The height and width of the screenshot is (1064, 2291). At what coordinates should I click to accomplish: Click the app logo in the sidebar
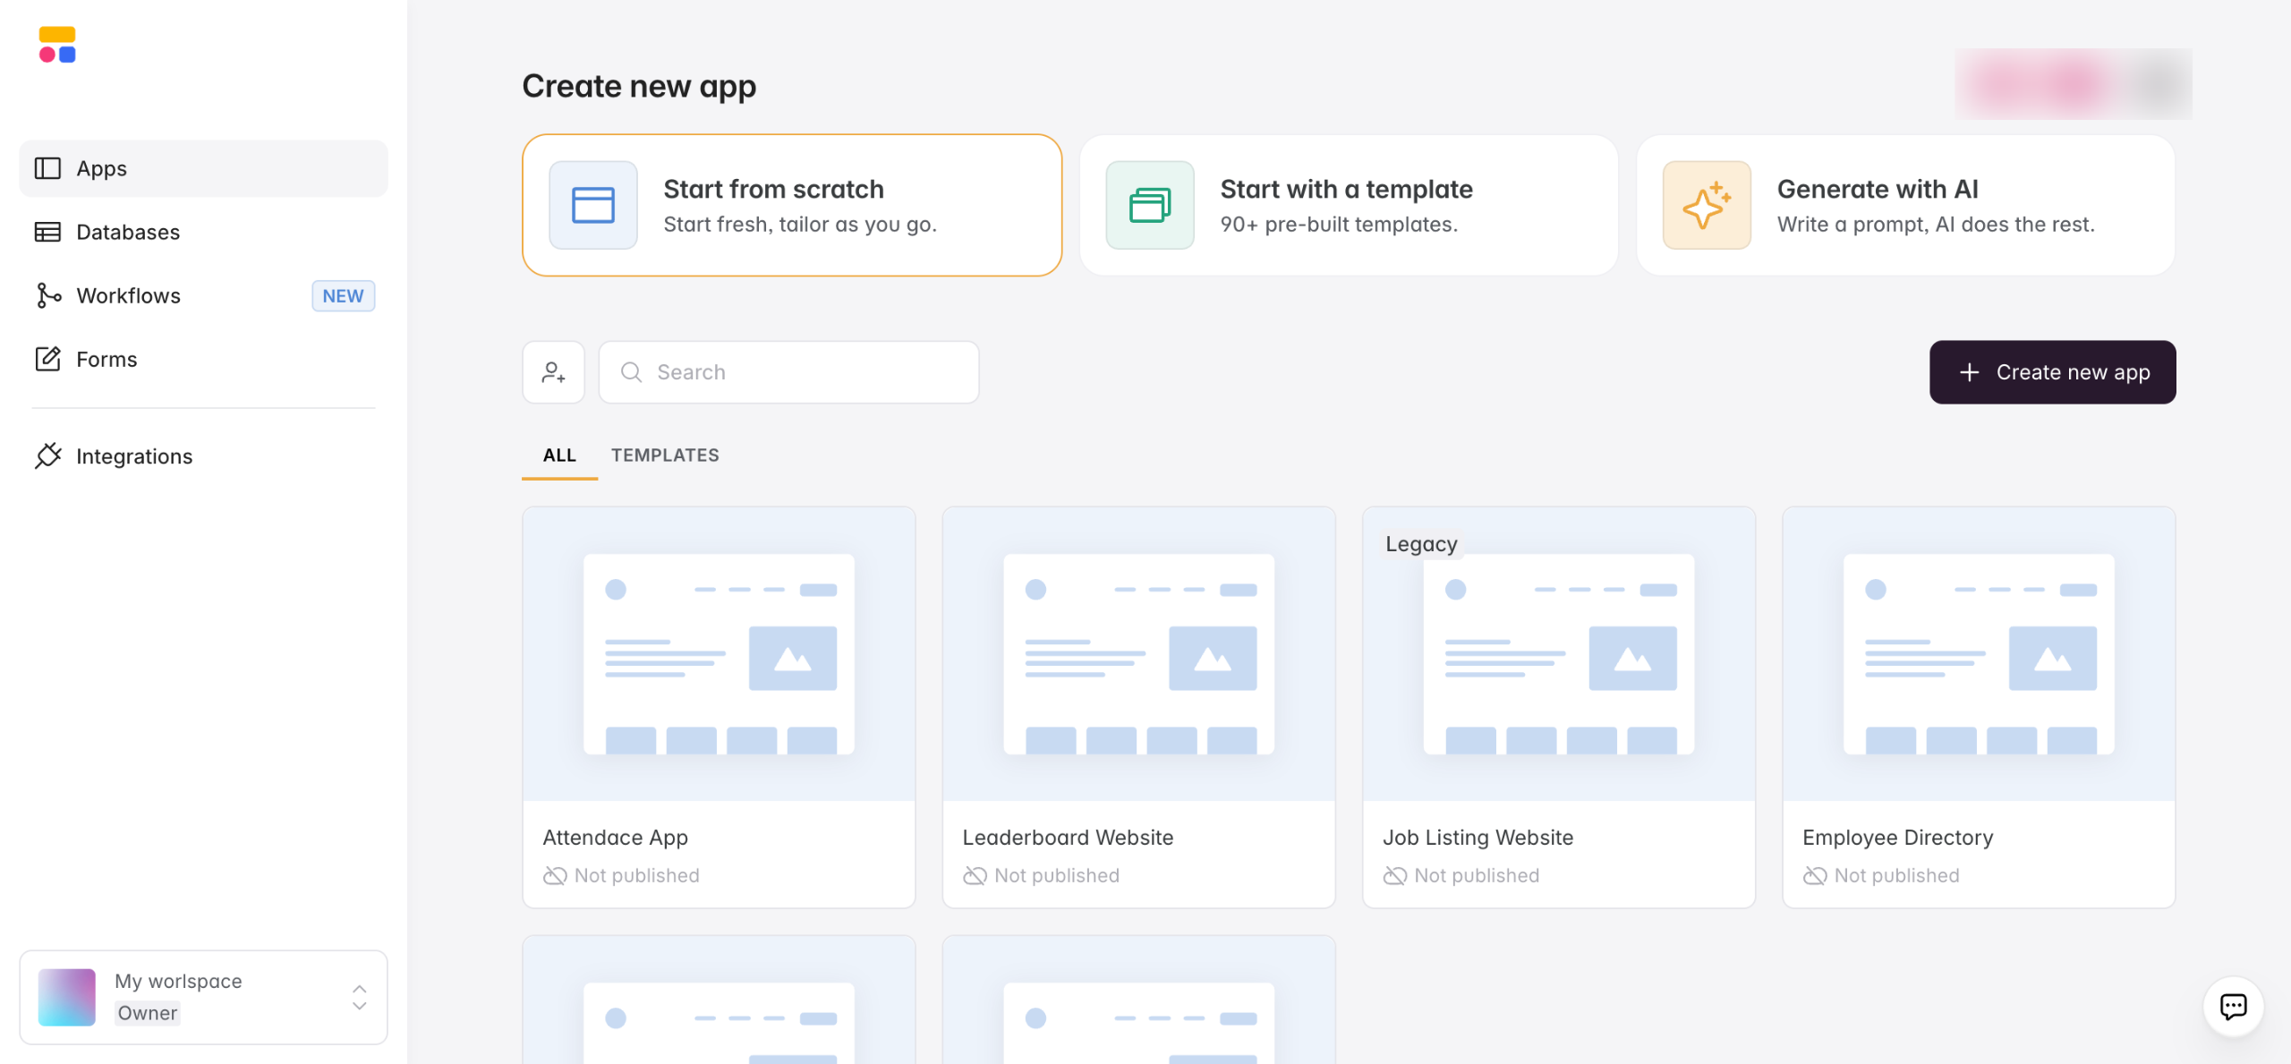point(57,45)
